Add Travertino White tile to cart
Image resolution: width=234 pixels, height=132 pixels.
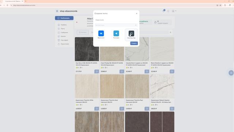coord(97,109)
